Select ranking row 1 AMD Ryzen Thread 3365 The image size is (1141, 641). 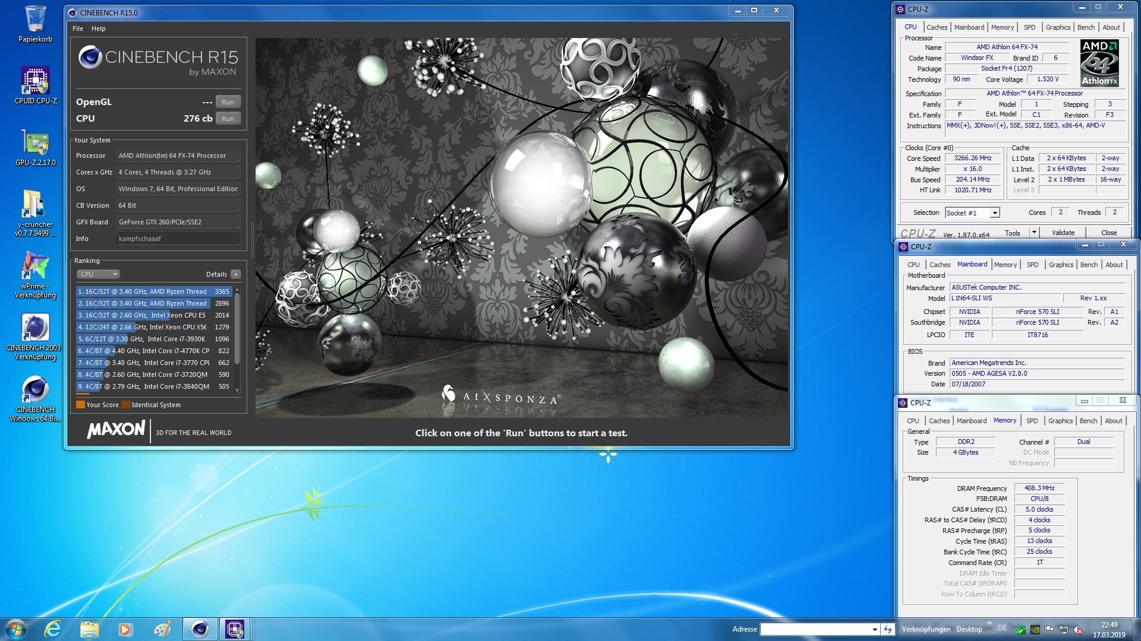[x=154, y=291]
